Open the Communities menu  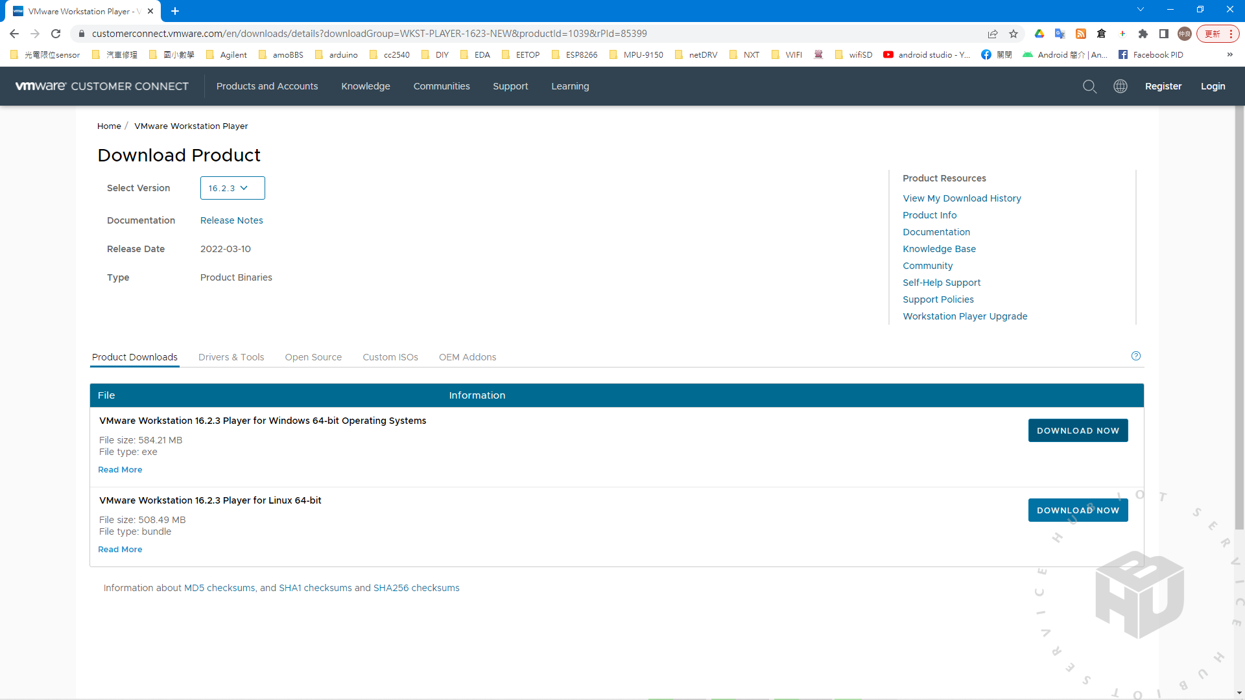(442, 86)
